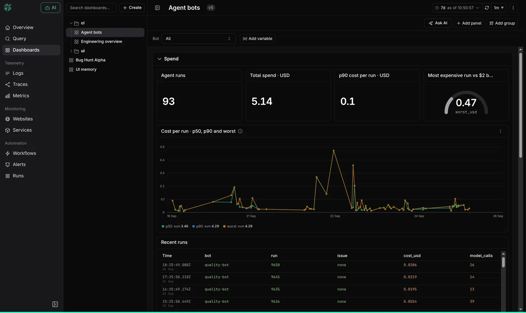The image size is (526, 313).
Task: Click the refresh icon
Action: click(487, 8)
